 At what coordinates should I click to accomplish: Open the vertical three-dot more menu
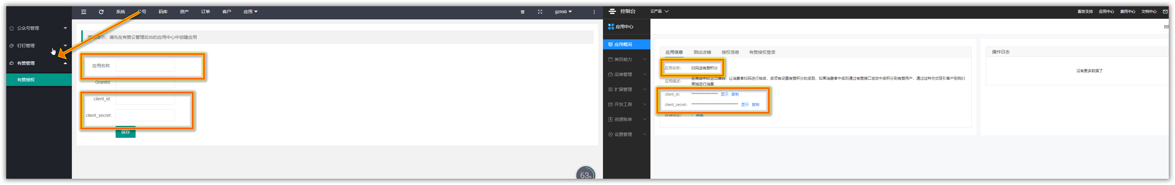tap(594, 12)
